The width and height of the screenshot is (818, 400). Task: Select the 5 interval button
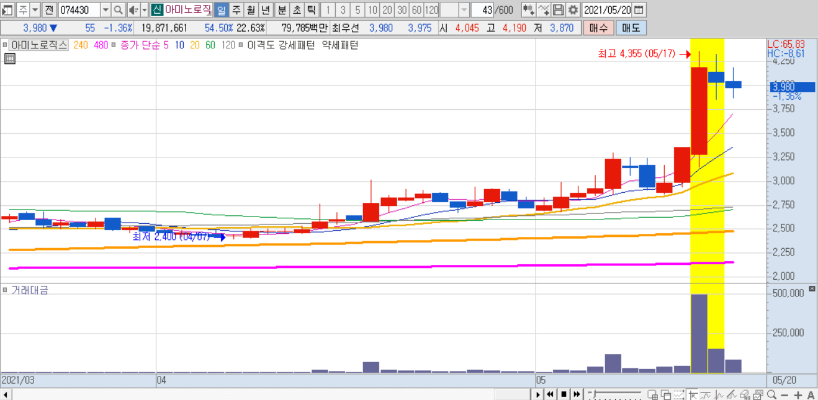point(357,10)
